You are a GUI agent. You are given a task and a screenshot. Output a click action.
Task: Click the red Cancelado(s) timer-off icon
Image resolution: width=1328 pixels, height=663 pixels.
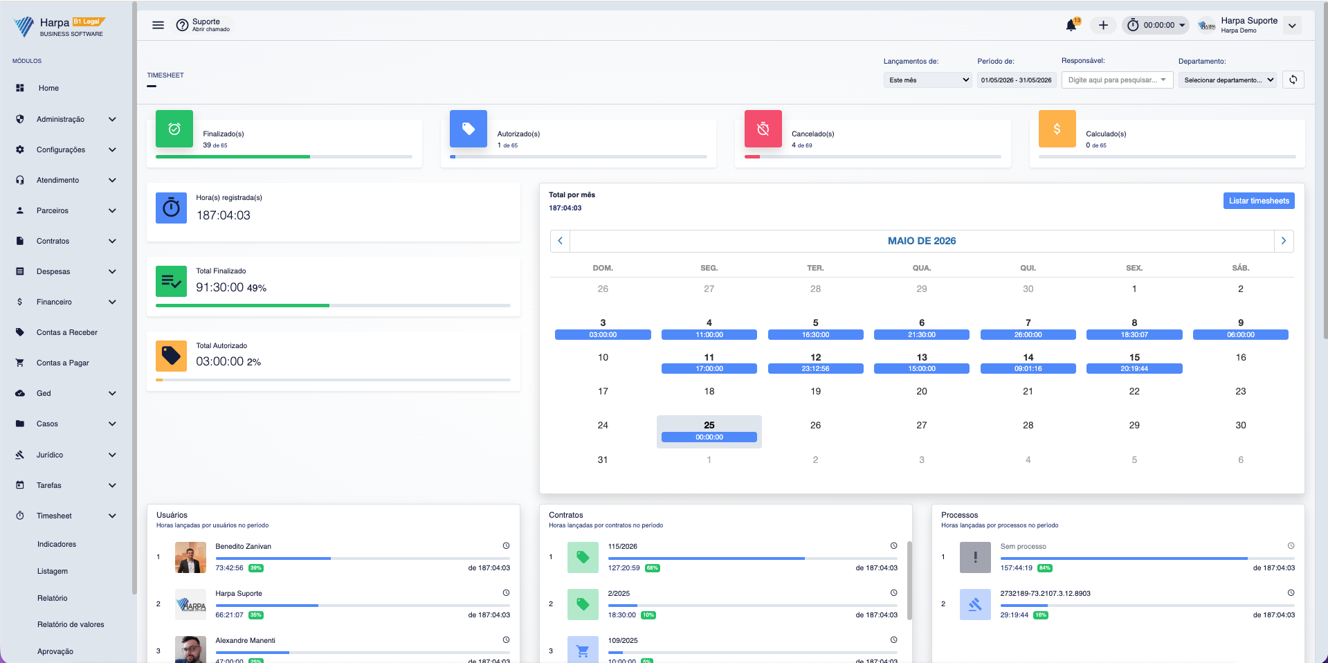[x=763, y=129]
